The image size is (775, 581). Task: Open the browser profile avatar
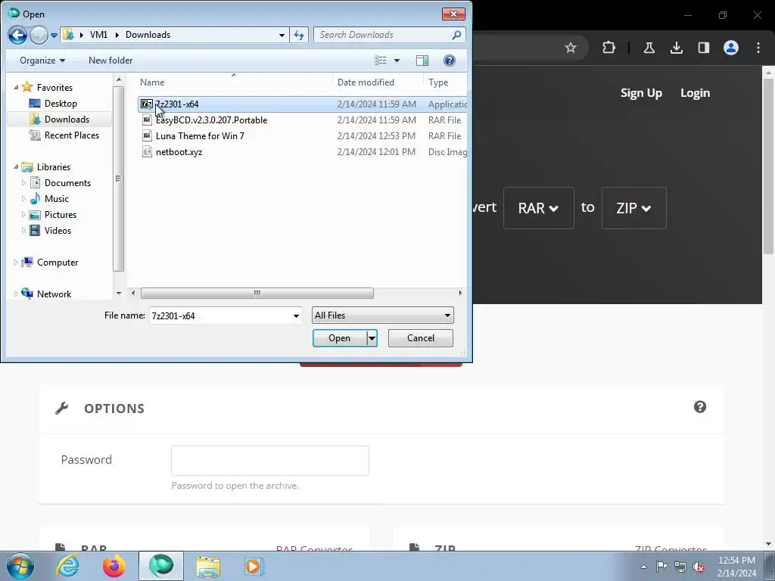(730, 48)
